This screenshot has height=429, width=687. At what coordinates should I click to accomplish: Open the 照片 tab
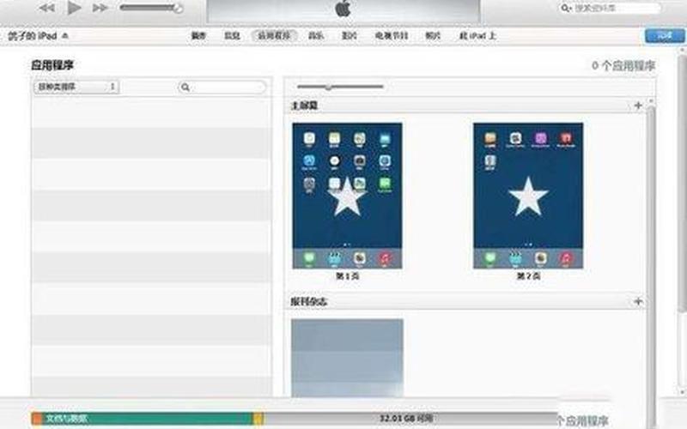coord(433,36)
